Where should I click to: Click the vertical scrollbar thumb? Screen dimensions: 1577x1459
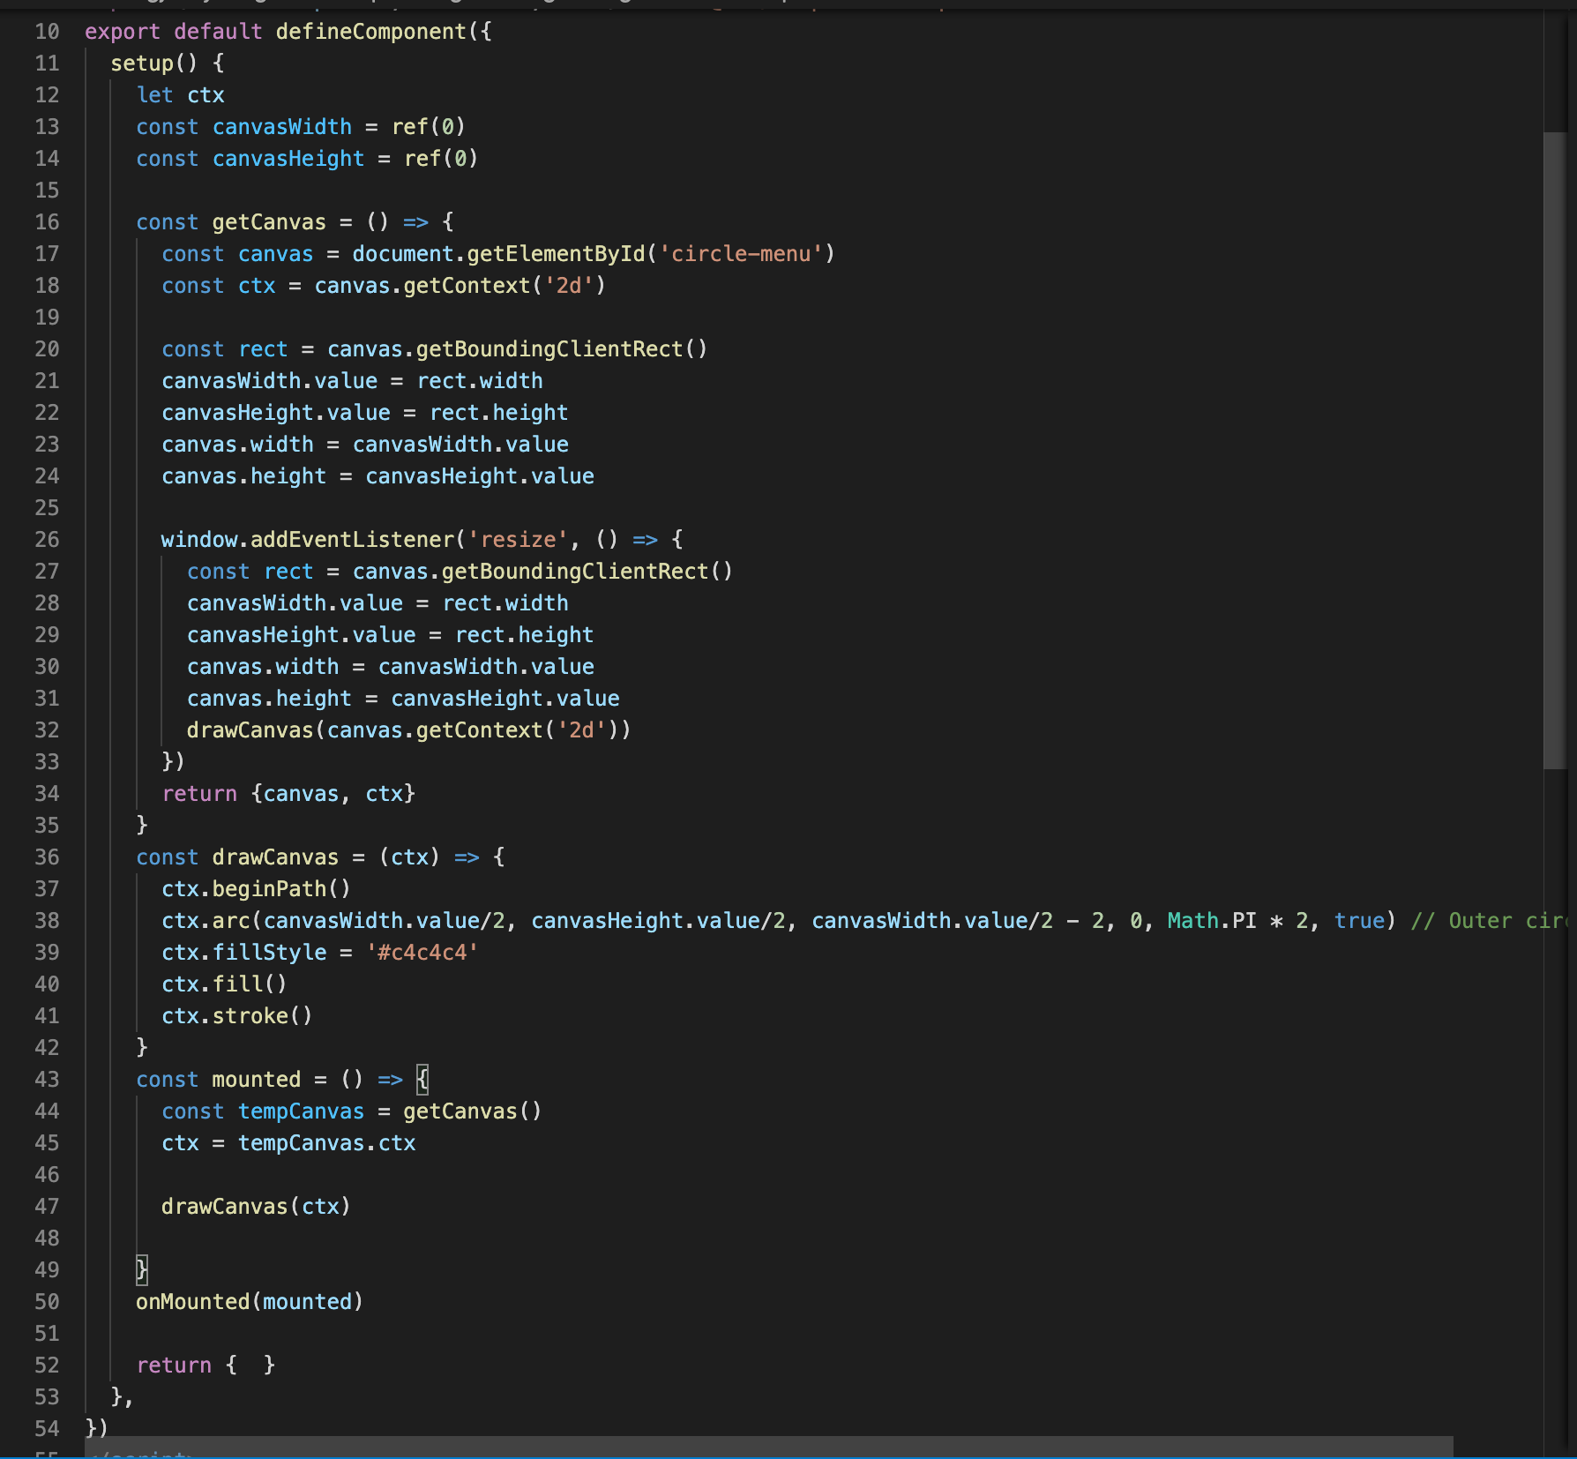(1554, 451)
